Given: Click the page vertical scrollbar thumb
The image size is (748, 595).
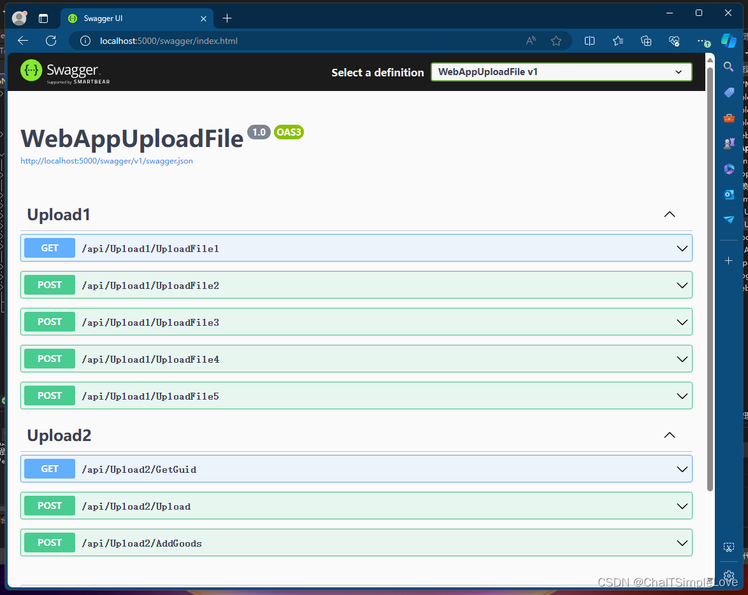Looking at the screenshot, I should (710, 279).
